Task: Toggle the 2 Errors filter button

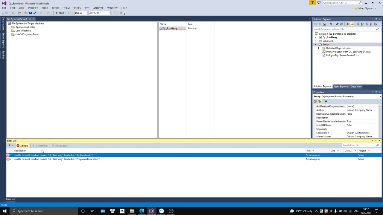Action: pyautogui.click(x=22, y=146)
